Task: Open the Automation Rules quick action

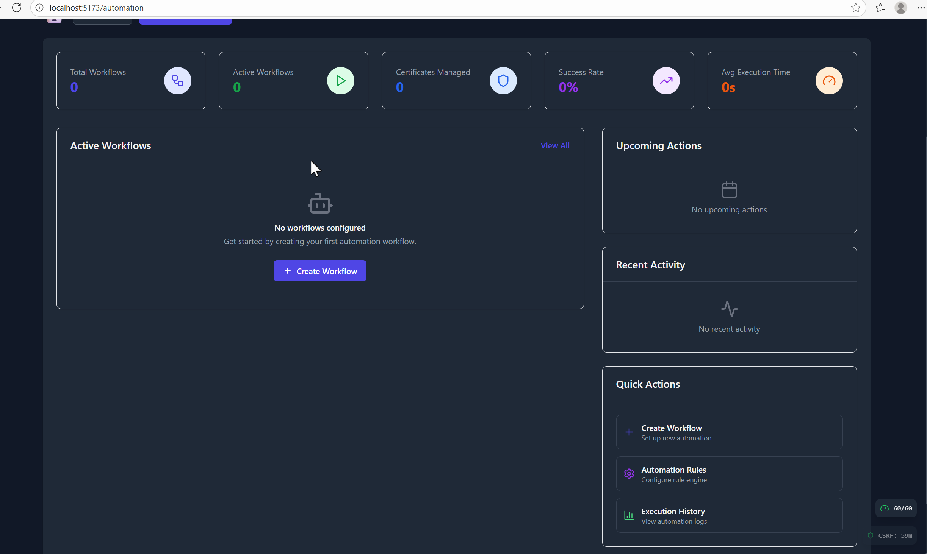Action: tap(729, 474)
